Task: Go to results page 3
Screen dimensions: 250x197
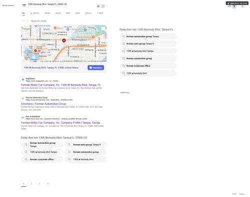Action: point(39,184)
